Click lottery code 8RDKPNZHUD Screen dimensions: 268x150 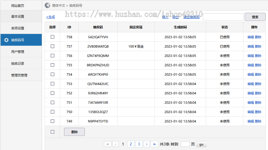click(98, 65)
